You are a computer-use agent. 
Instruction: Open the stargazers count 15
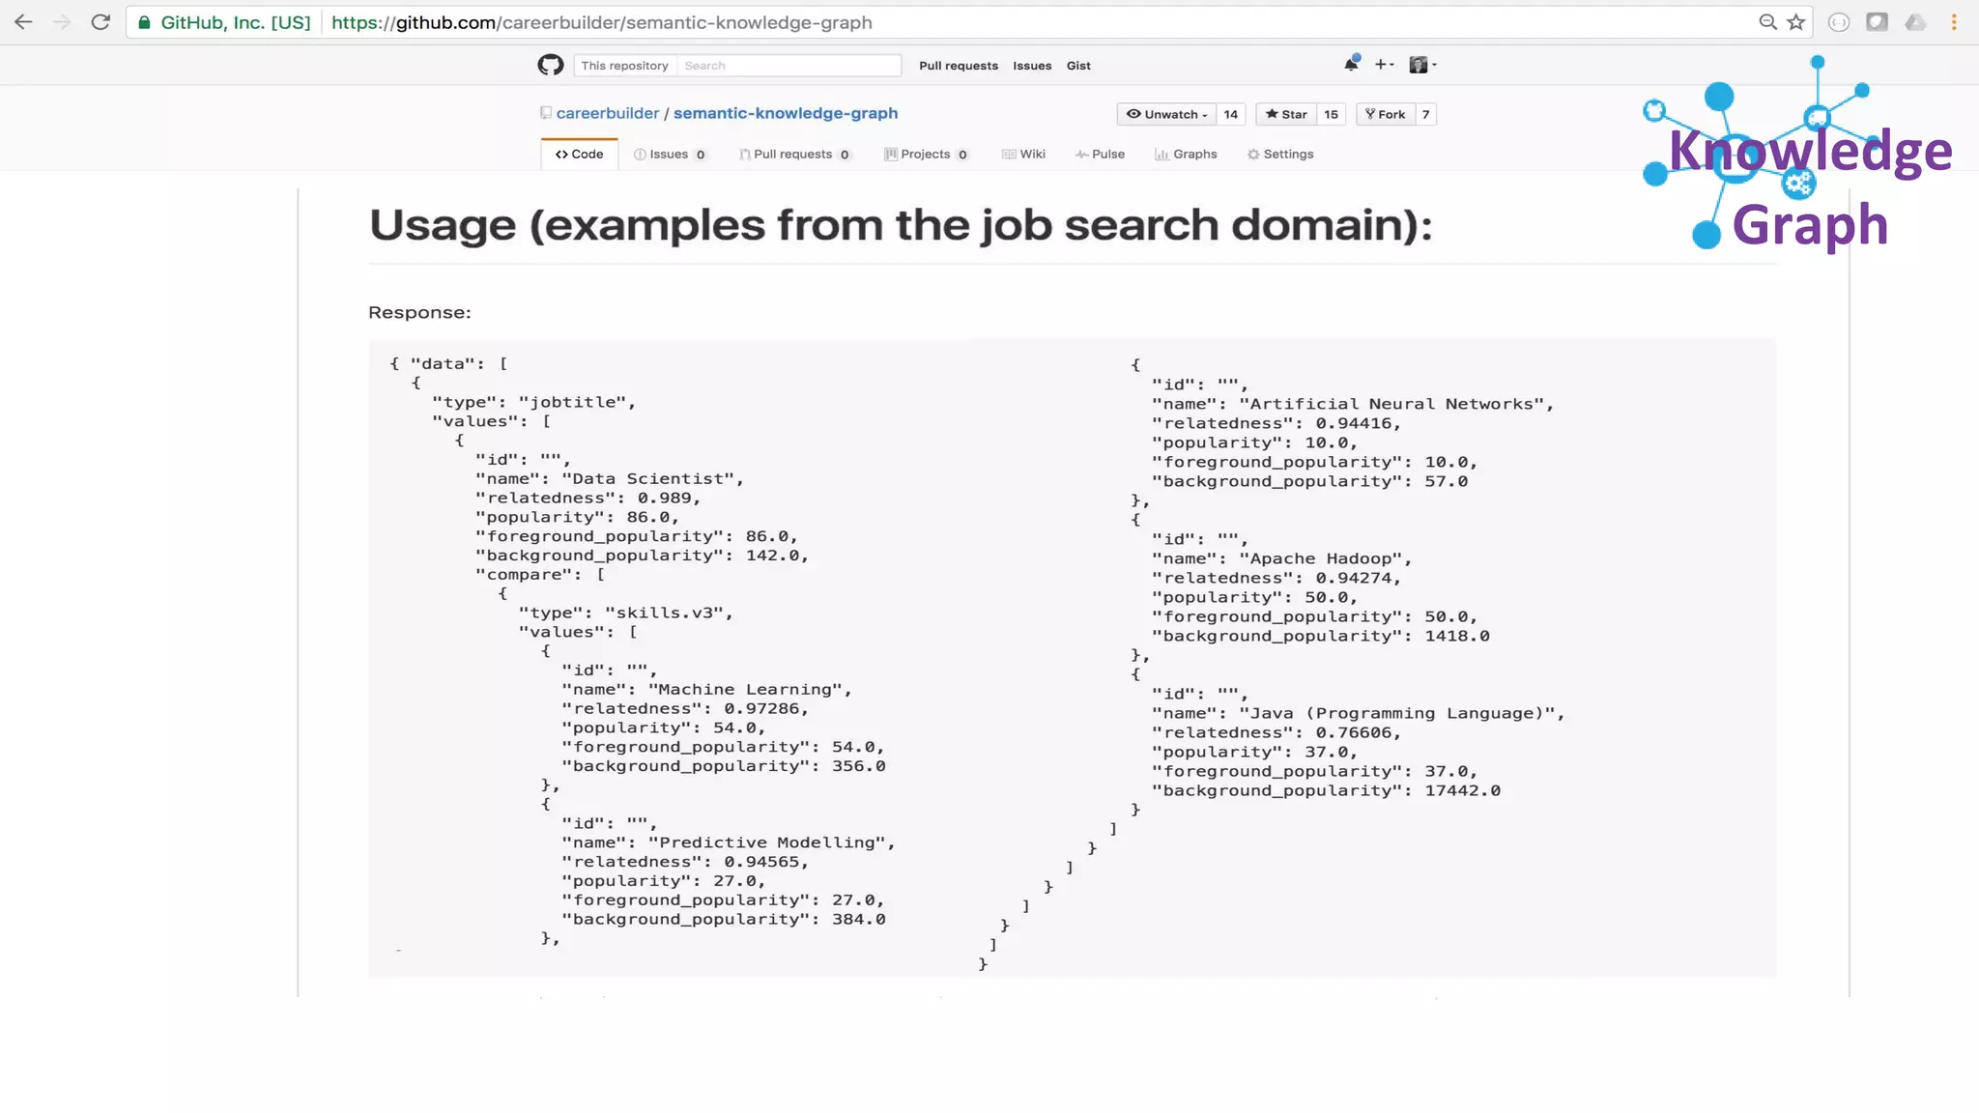tap(1331, 114)
